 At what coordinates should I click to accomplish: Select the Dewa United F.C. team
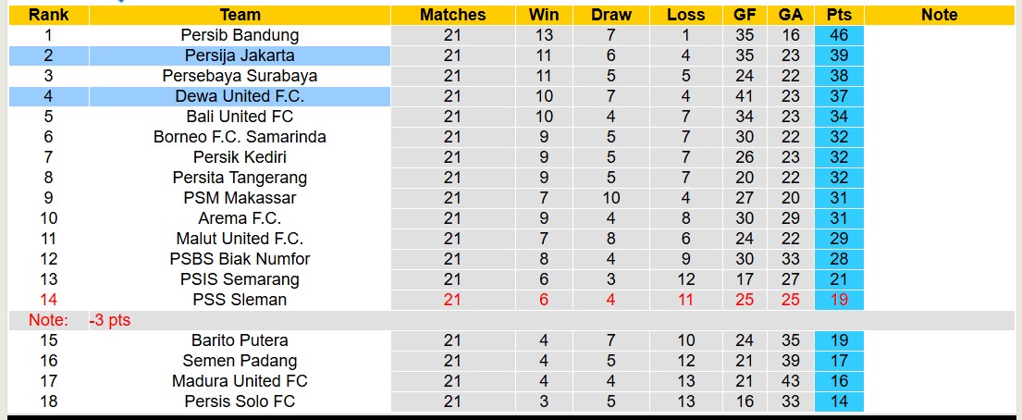240,96
